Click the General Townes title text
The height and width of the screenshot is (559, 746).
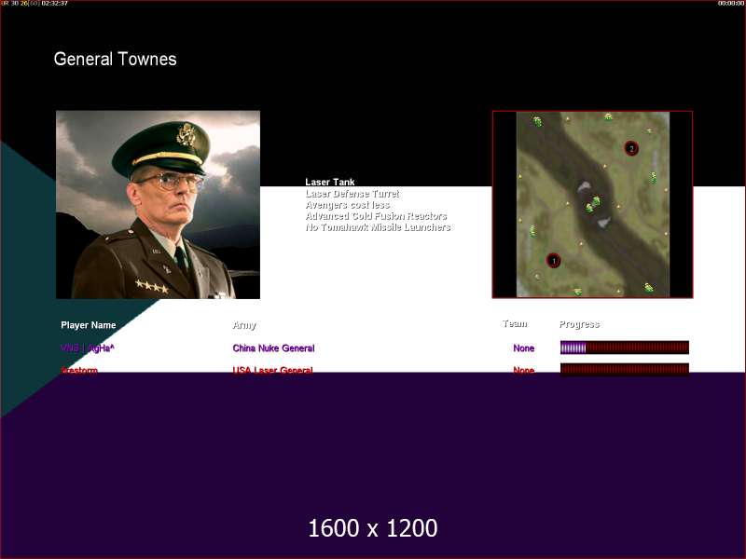[115, 59]
